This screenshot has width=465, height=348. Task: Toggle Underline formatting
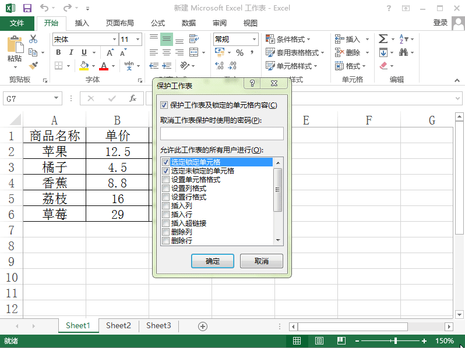(x=84, y=52)
